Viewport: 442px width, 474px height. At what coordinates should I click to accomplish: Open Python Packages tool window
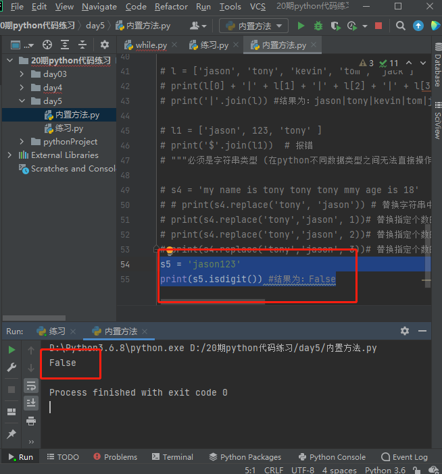pyautogui.click(x=245, y=457)
